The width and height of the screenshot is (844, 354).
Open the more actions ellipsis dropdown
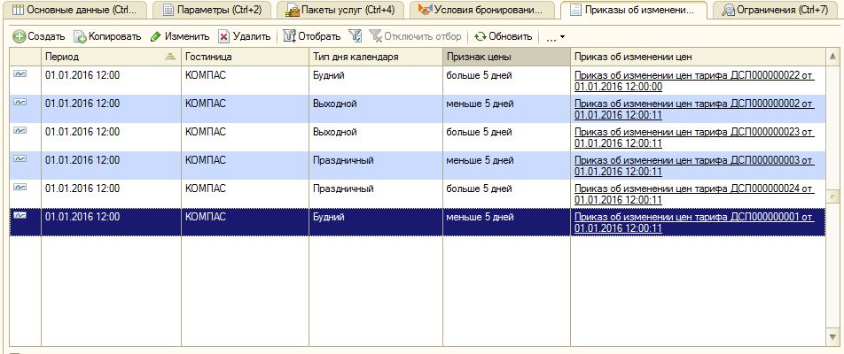555,37
